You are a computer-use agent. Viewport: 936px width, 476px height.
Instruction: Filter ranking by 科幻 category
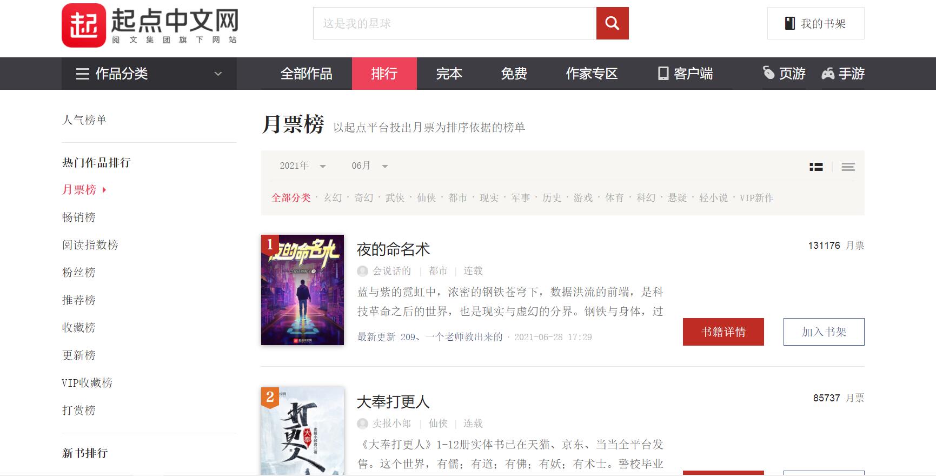pos(646,198)
